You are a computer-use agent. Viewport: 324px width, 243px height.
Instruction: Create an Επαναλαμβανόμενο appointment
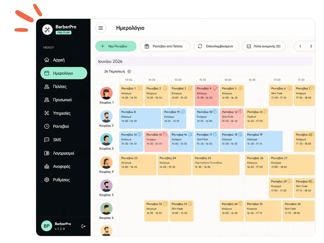(x=216, y=46)
